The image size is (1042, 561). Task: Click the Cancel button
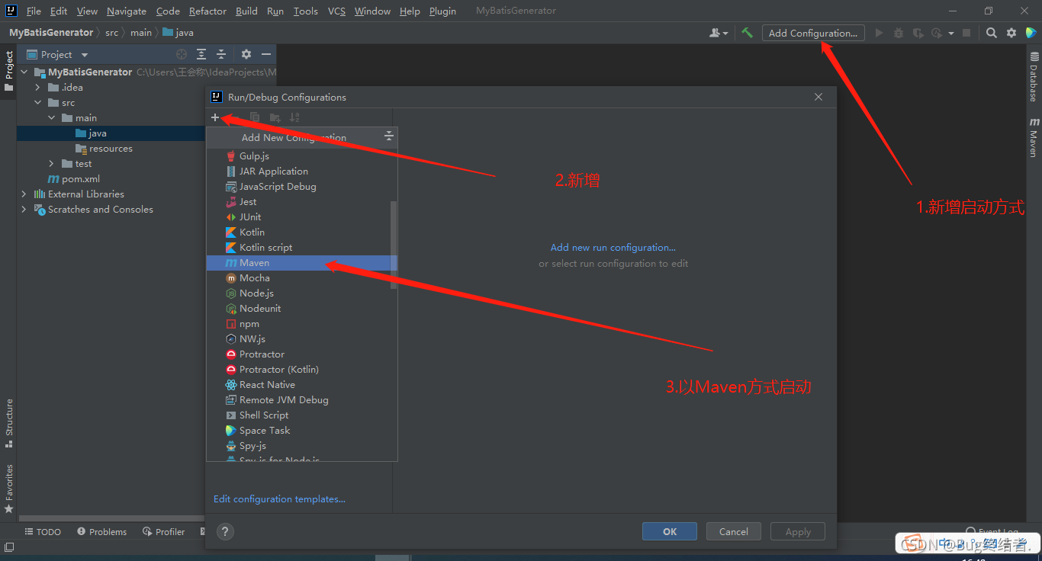click(734, 532)
